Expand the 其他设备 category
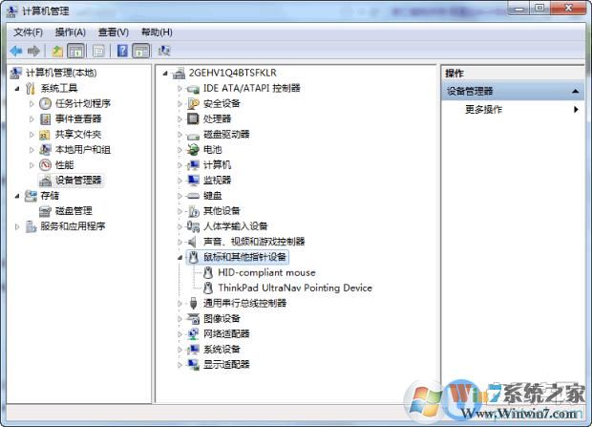Viewport: 592px width, 427px height. [x=180, y=211]
